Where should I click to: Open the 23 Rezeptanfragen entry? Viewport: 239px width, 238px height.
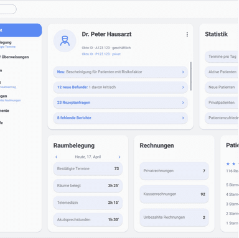(x=120, y=103)
